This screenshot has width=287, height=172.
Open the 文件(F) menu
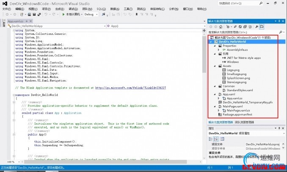[7, 9]
